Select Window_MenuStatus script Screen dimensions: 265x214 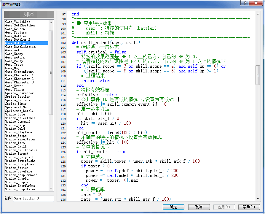[20, 139]
